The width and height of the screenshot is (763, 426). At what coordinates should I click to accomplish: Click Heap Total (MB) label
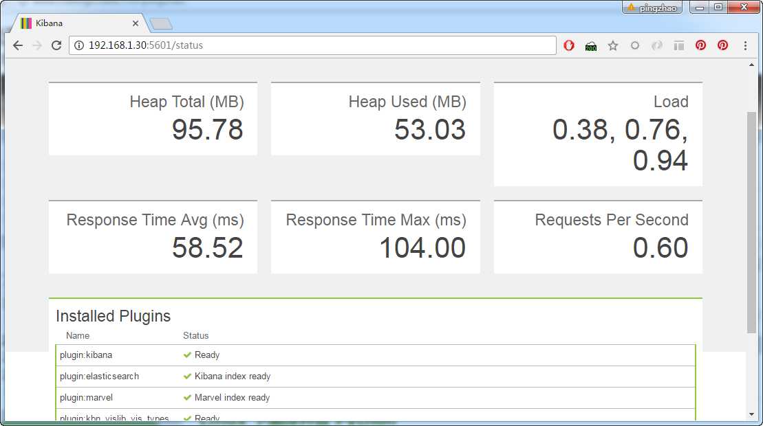pyautogui.click(x=187, y=102)
